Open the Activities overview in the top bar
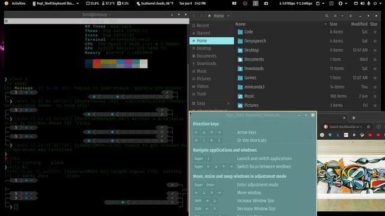385x216 pixels. (x=19, y=4)
